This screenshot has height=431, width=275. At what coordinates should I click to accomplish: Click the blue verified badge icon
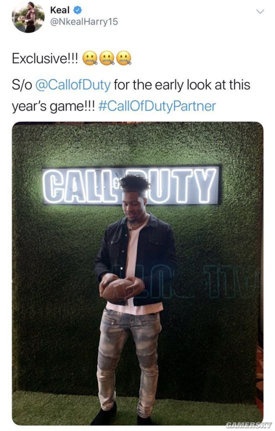click(77, 10)
